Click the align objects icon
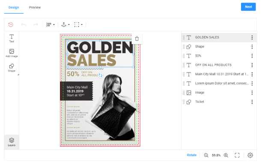This screenshot has height=164, width=262. tap(49, 25)
